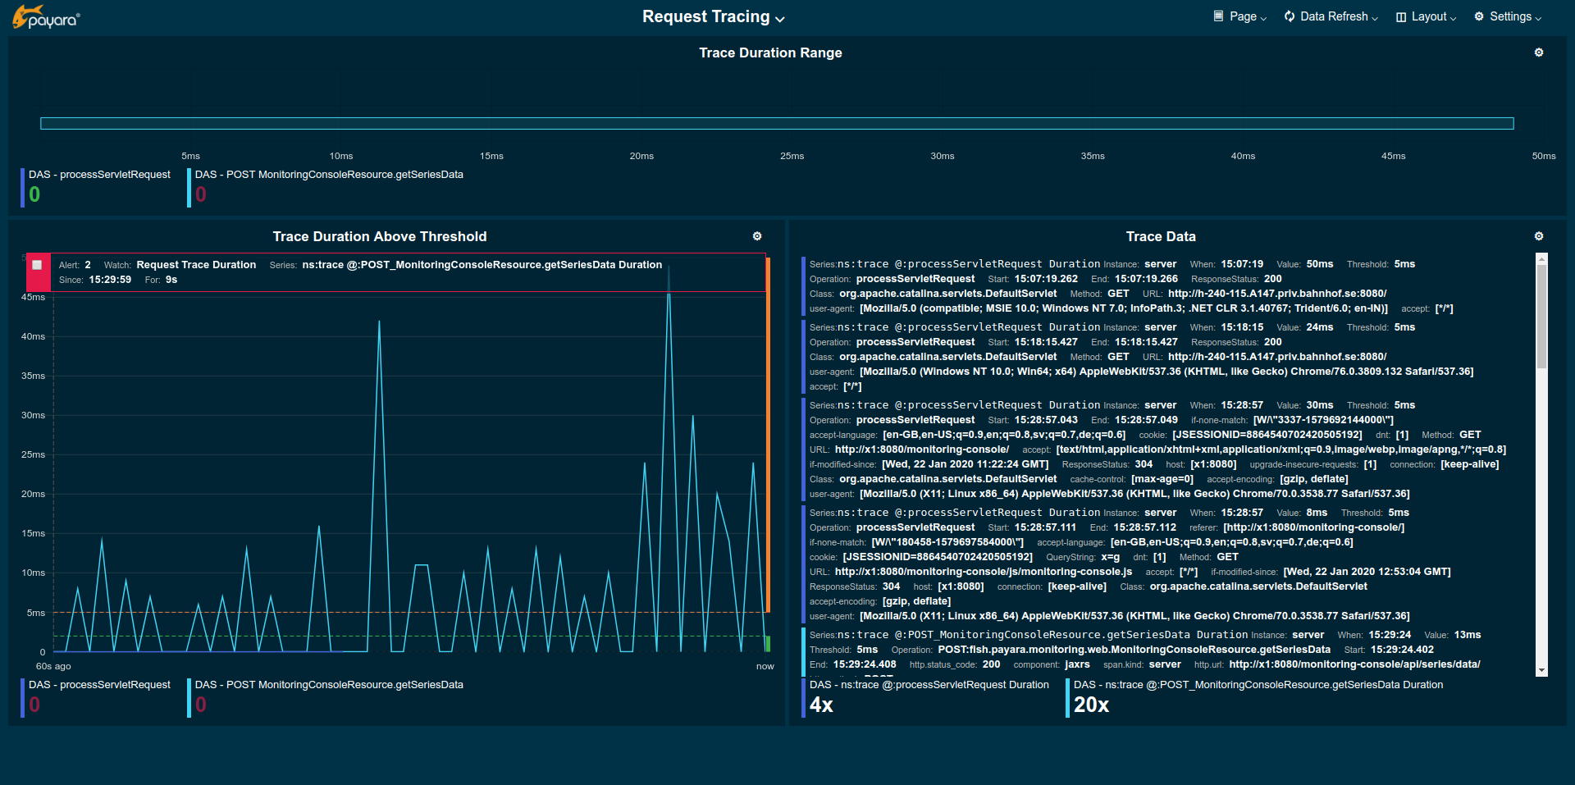Select DAS processServletRequest legend in Range widget
The width and height of the screenshot is (1575, 785).
point(97,187)
